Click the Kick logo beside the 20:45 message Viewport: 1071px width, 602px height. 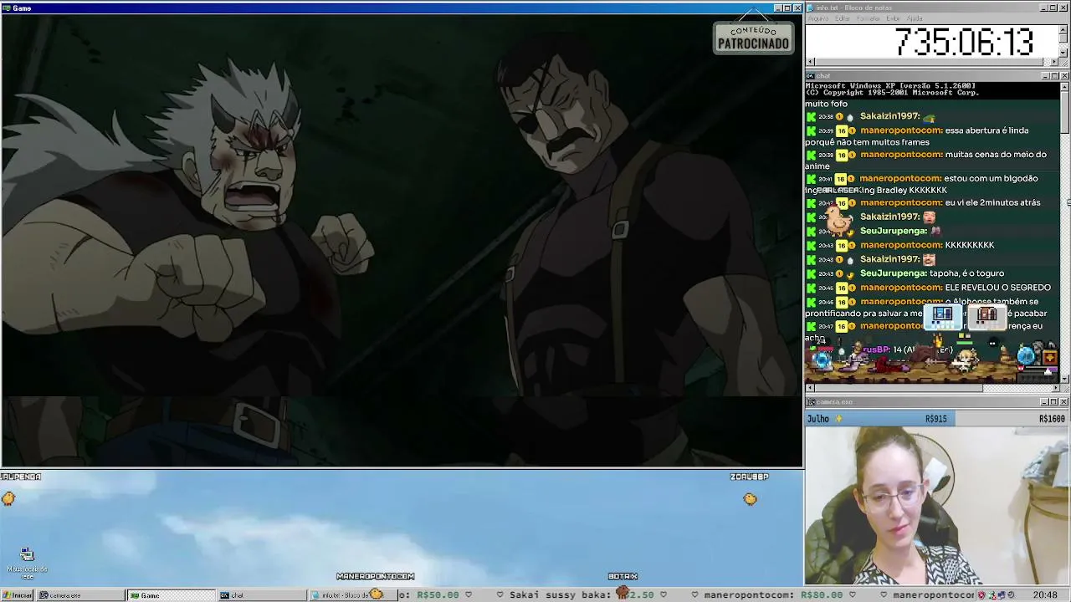click(811, 288)
